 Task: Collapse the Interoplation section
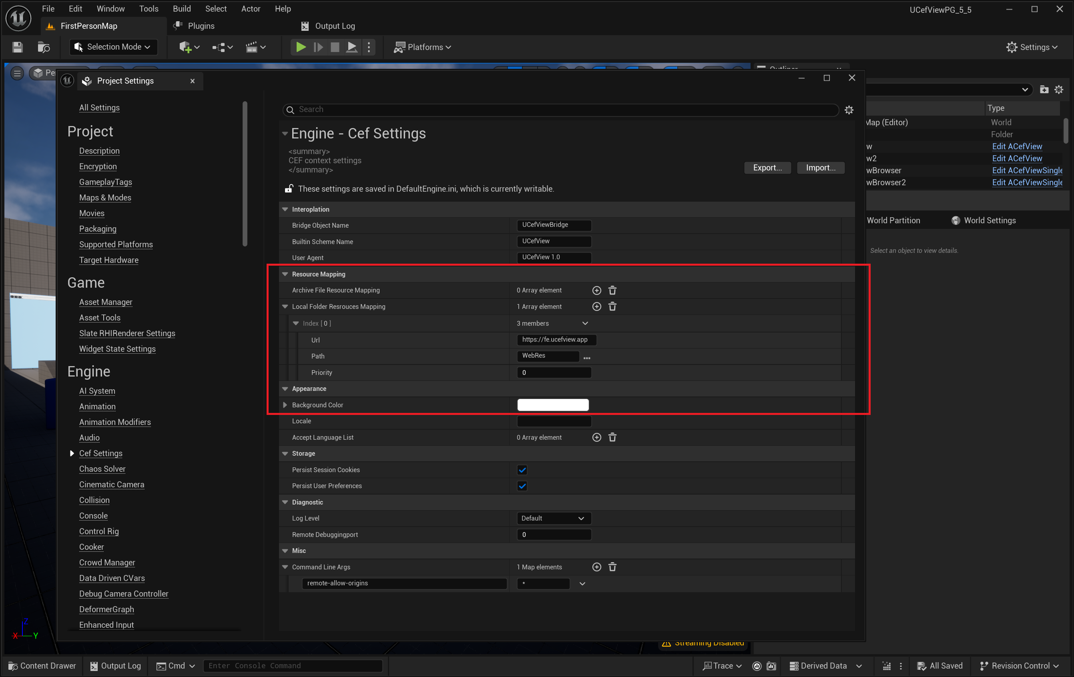285,209
